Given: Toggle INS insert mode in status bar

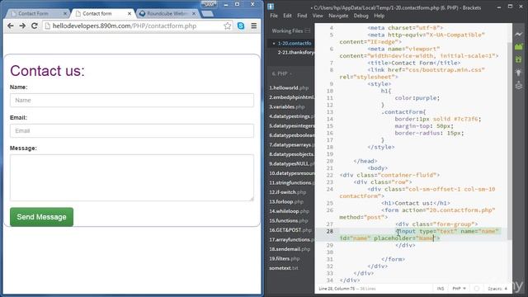Looking at the screenshot, I should (441, 289).
